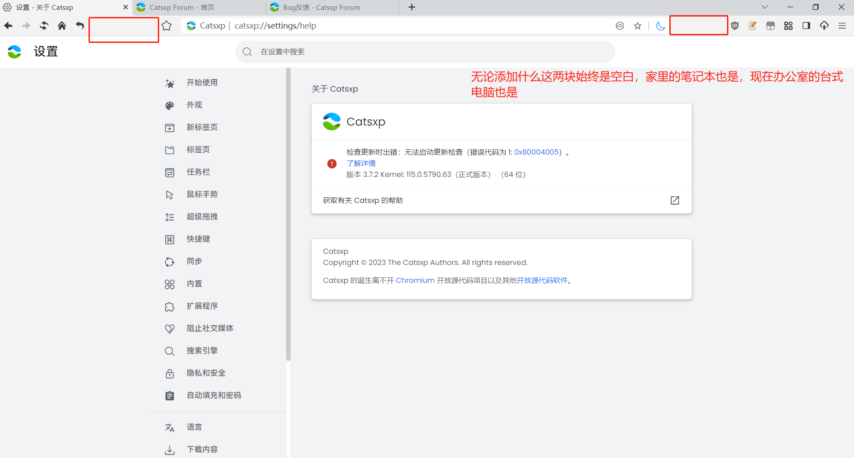Click the 鼠标手势 cursor icon
The width and height of the screenshot is (854, 458).
[169, 195]
